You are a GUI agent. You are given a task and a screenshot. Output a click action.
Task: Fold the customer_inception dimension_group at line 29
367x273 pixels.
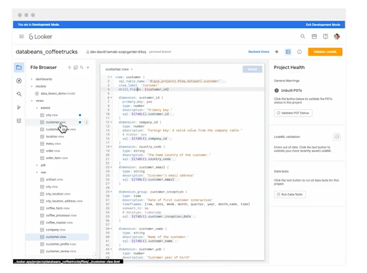[x=111, y=192]
